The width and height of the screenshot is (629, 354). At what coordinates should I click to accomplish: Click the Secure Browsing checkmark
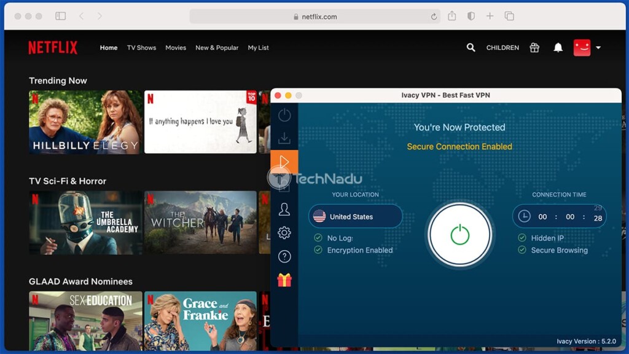(x=522, y=250)
